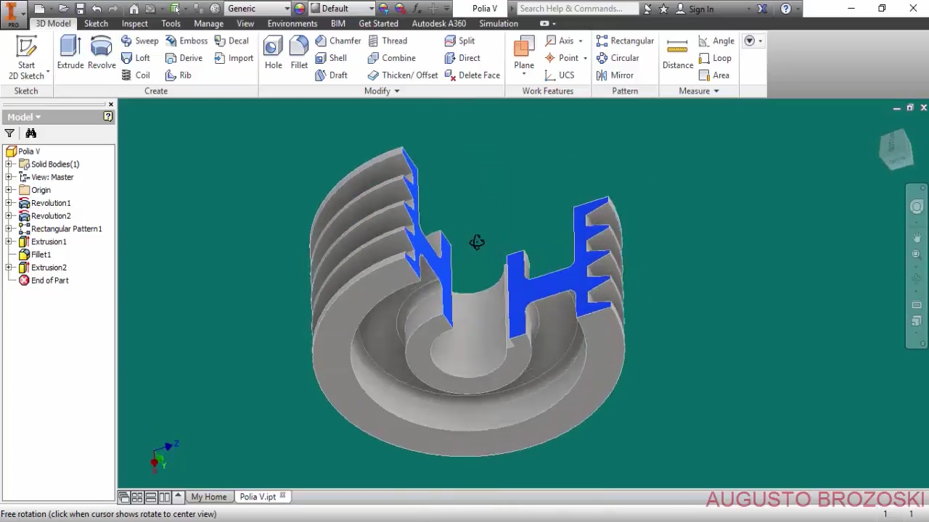Click the binoculars find icon in browser
Viewport: 929px width, 522px height.
pos(30,133)
